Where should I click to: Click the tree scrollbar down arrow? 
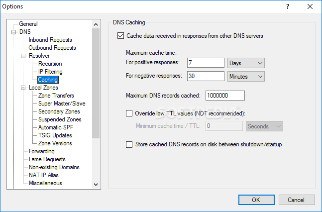click(x=96, y=185)
